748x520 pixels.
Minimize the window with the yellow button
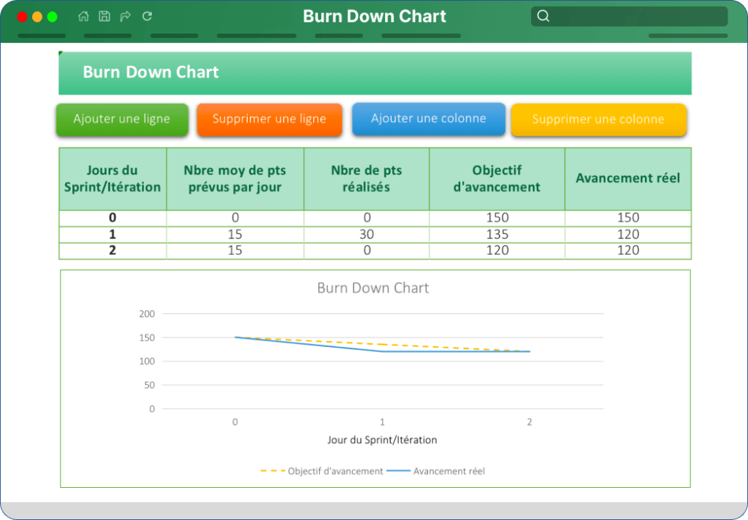[37, 17]
